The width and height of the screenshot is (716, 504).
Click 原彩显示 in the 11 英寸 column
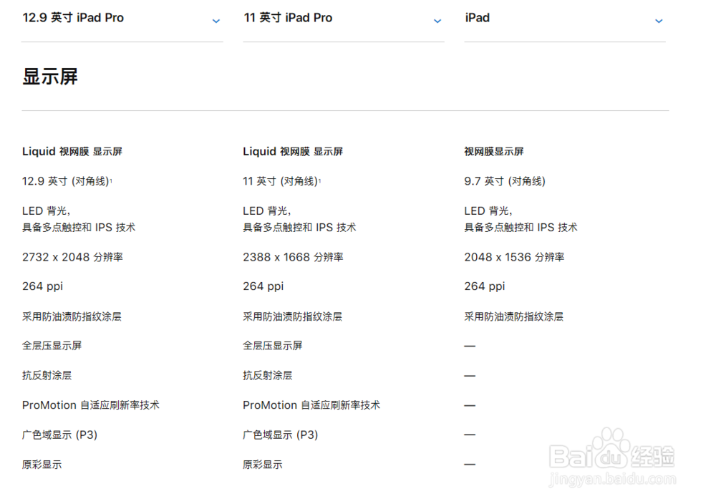(x=263, y=464)
